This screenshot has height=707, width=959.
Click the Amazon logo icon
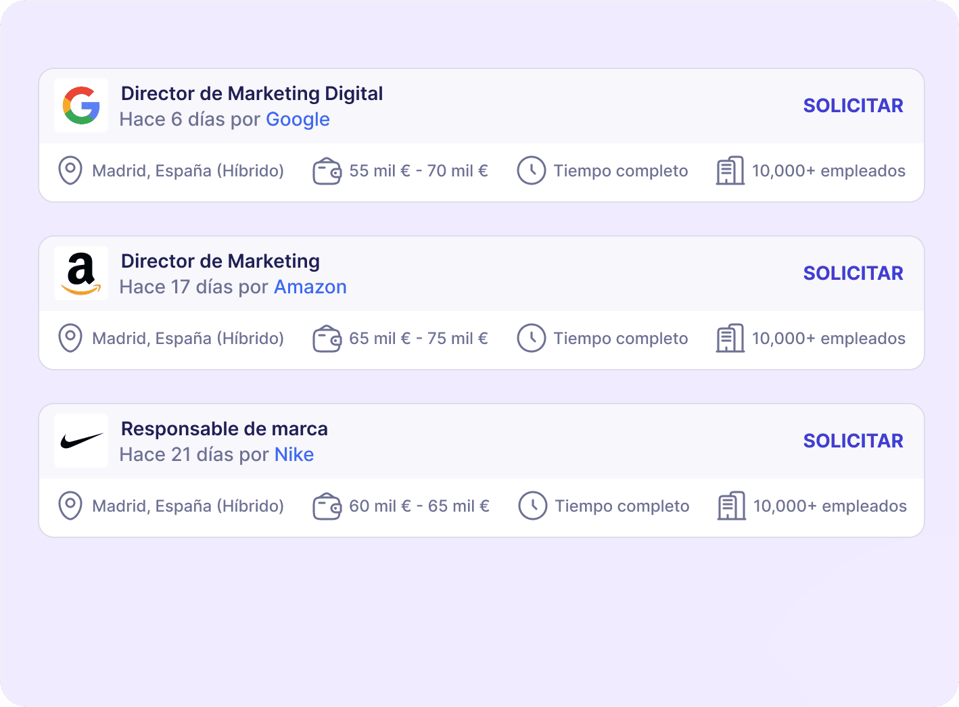click(80, 272)
